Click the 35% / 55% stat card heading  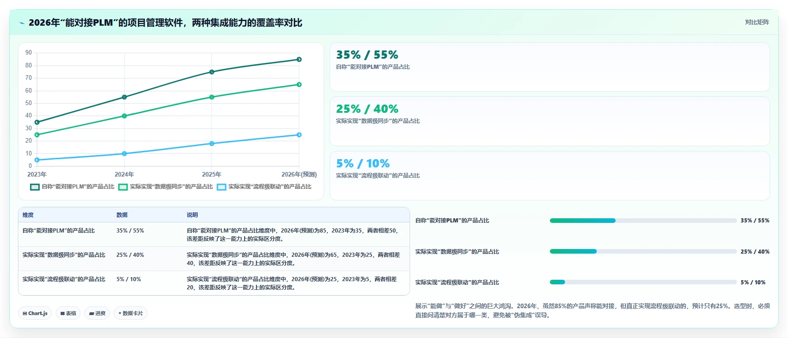(367, 55)
